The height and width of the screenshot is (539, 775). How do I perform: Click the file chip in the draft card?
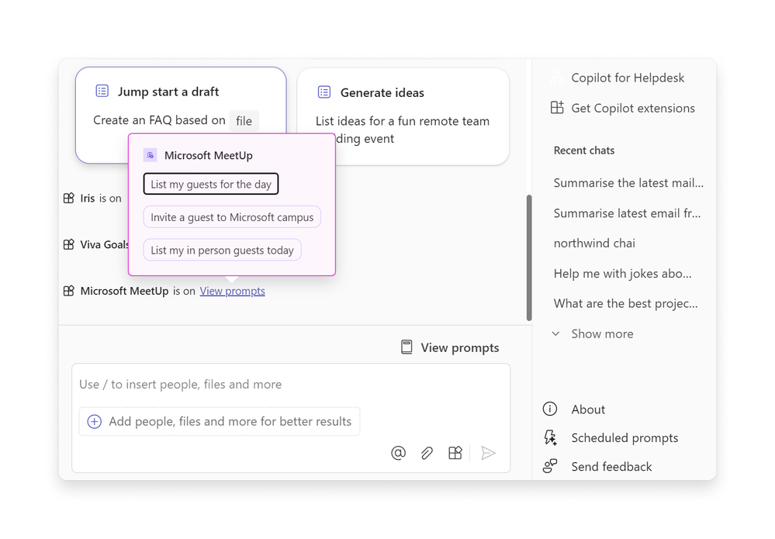(x=244, y=120)
